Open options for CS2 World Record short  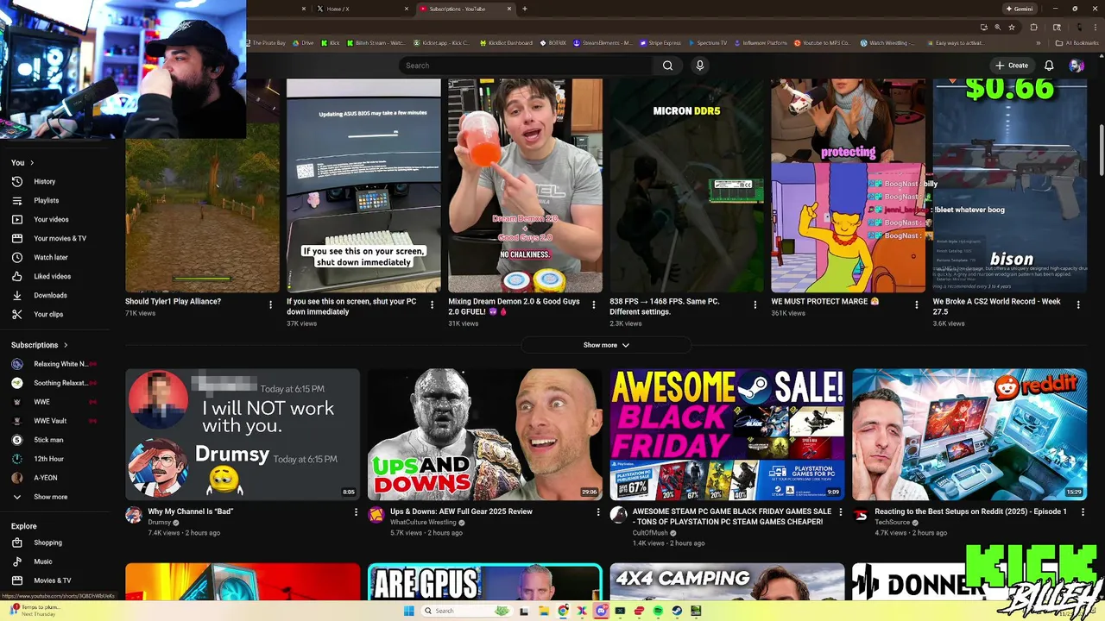(1077, 304)
